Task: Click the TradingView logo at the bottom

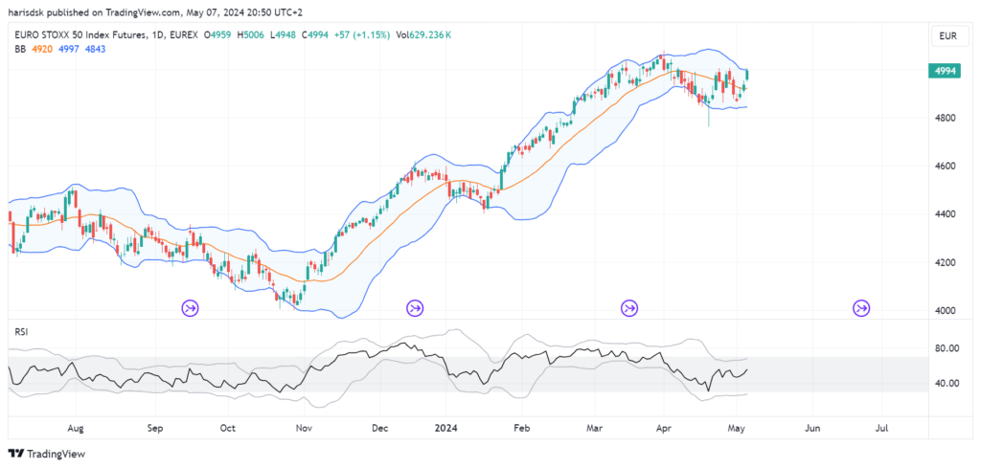Action: click(x=47, y=454)
